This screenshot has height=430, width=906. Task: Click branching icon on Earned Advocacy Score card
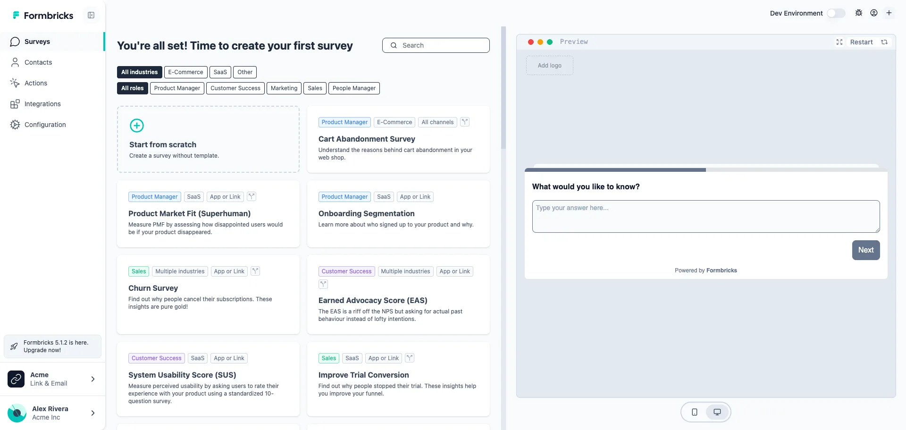[323, 284]
